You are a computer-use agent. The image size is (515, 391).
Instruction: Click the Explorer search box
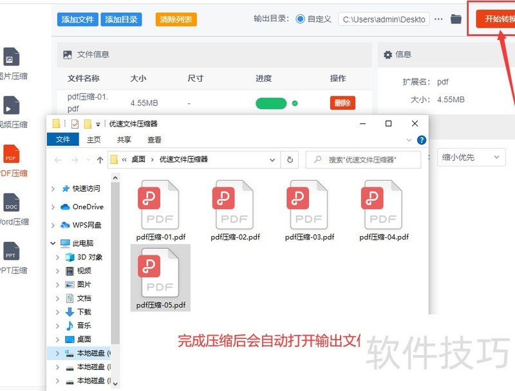(x=364, y=159)
